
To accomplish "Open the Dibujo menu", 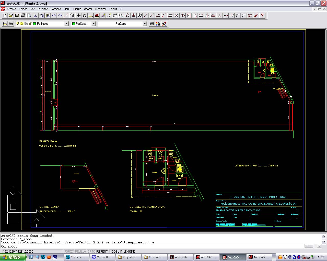I will pos(77,9).
